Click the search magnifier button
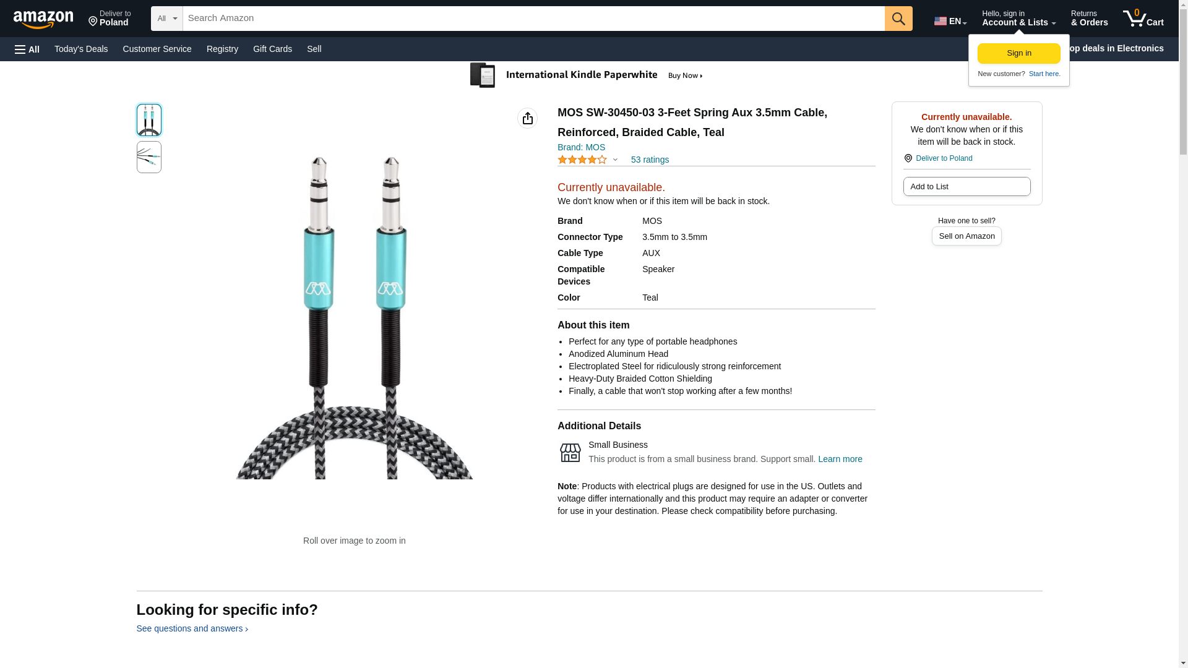This screenshot has width=1188, height=668. tap(898, 19)
